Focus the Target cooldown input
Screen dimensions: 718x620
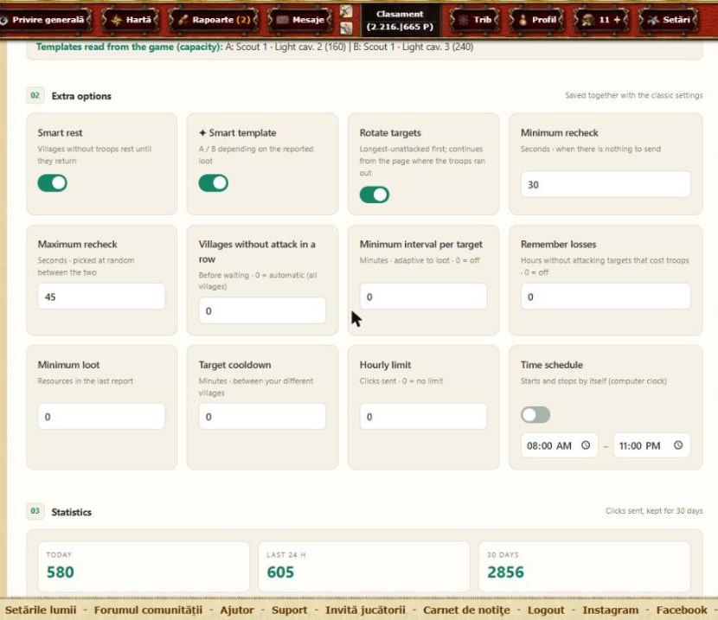[x=262, y=417]
